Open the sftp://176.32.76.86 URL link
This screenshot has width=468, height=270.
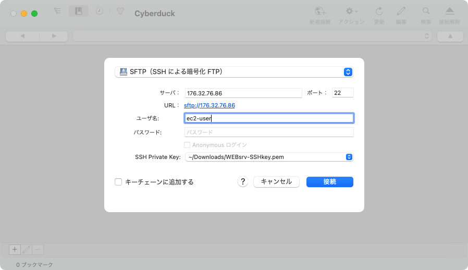[209, 105]
